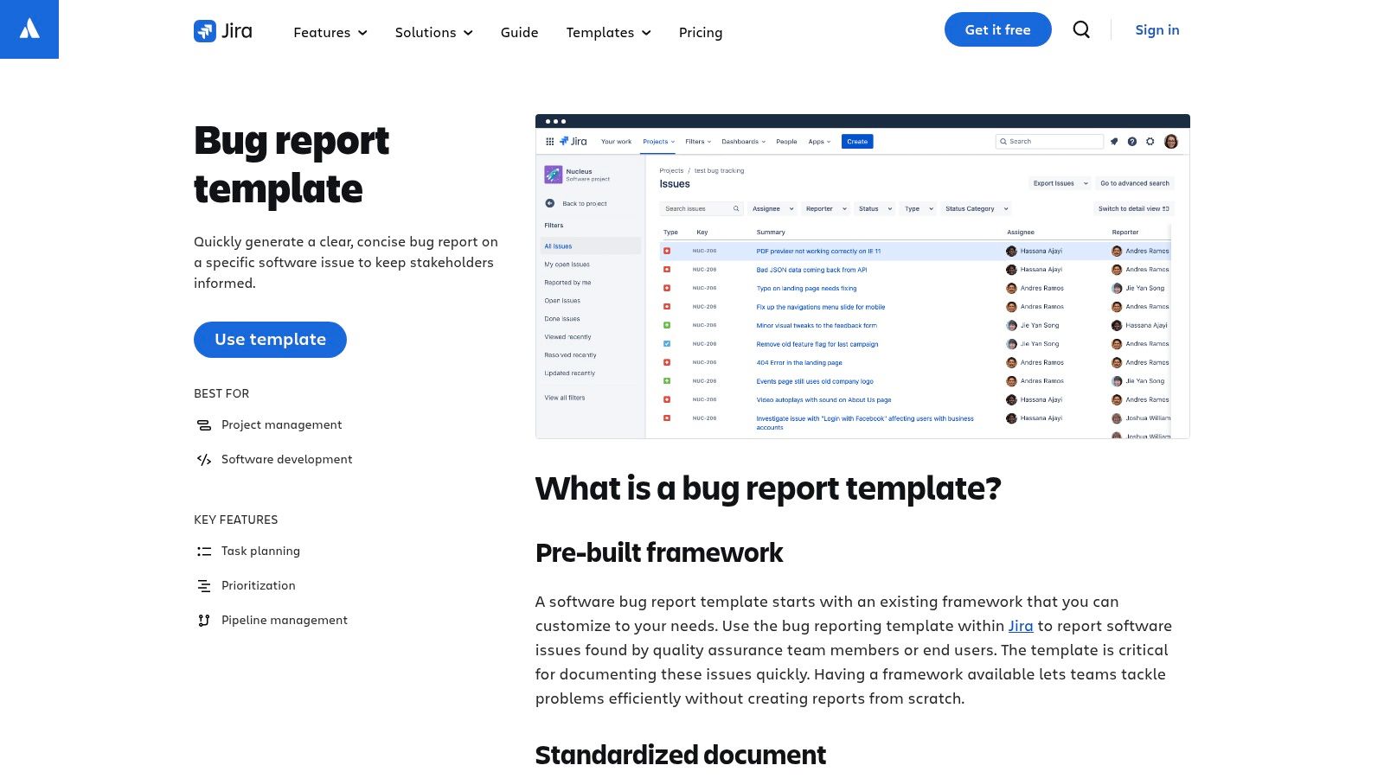Click the Use template button
This screenshot has width=1384, height=778.
(270, 339)
